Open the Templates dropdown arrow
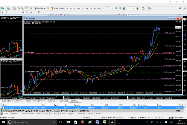Viewport: 187px width, 125px height. [152, 8]
